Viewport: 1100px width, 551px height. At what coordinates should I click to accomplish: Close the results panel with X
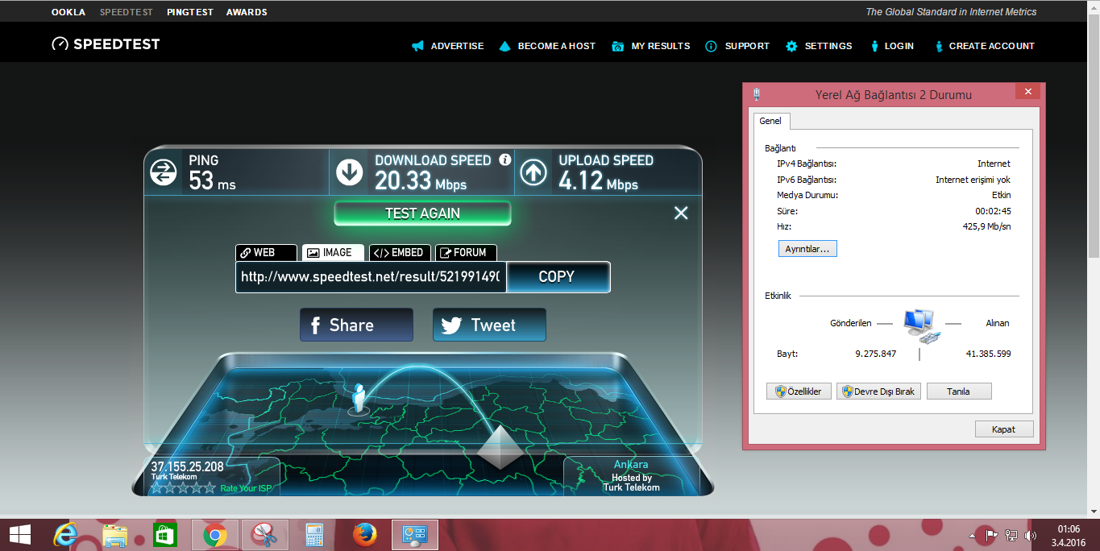pos(681,213)
